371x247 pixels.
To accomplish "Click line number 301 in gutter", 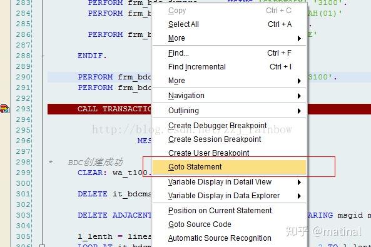I will click(x=23, y=194).
